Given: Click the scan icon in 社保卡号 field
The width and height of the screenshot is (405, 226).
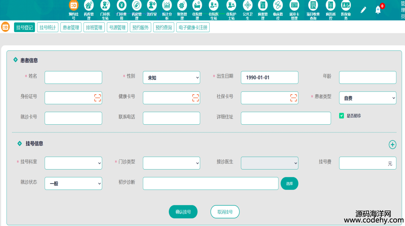Looking at the screenshot, I should 294,98.
